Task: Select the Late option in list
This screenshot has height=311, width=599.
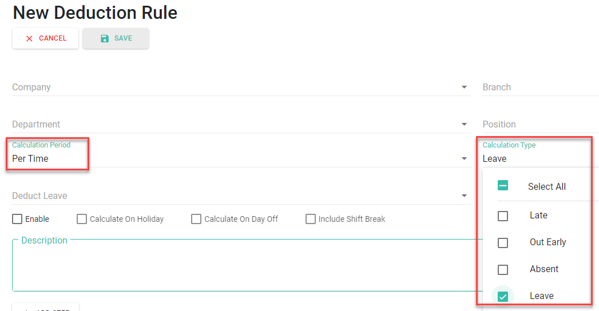Action: (503, 216)
